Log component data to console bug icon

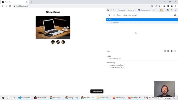(x=172, y=51)
